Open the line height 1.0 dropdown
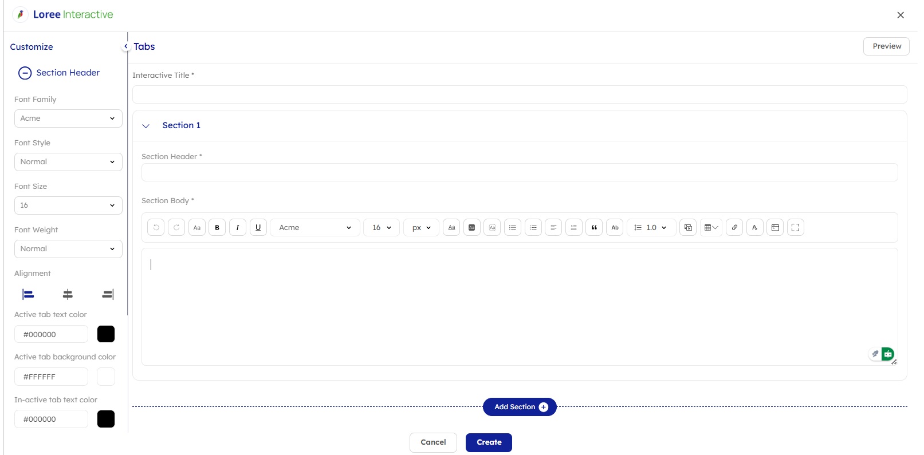Screen dimensions: 924x455 pos(651,228)
